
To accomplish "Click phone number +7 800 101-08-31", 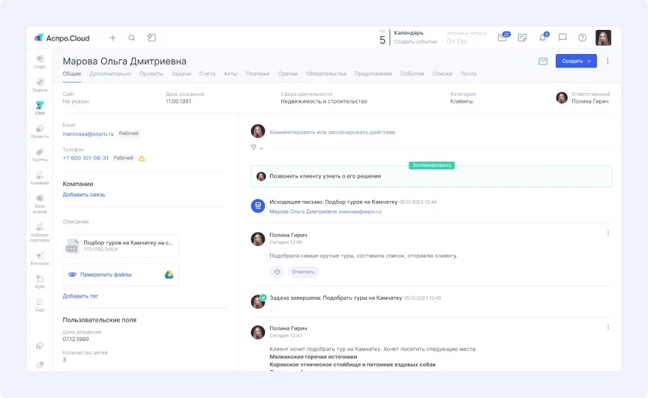I will [85, 158].
